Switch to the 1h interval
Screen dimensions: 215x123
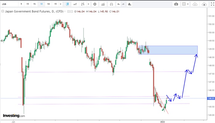click(34, 4)
